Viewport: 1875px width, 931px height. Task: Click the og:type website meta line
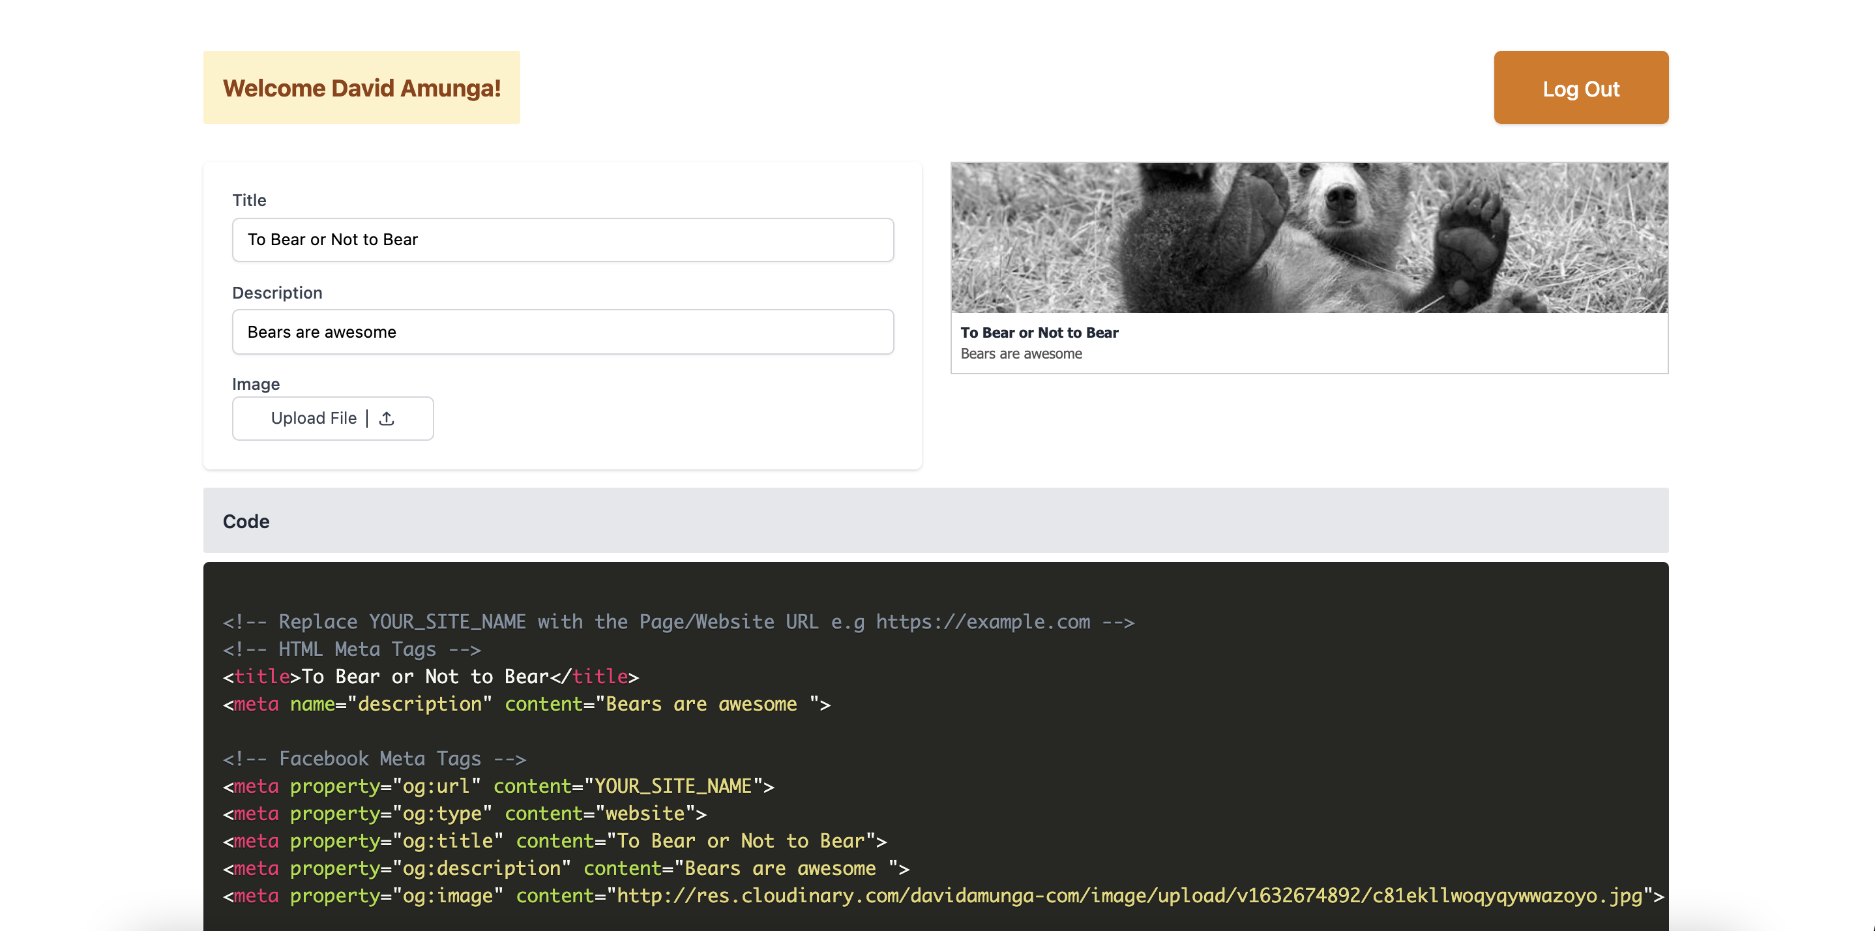click(x=464, y=814)
